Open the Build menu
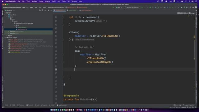Viewport: 199px width, 112px height. tap(54, 1)
